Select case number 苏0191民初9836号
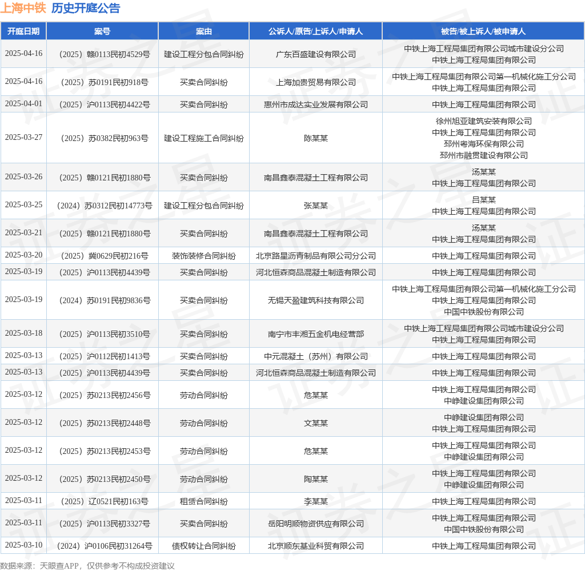This screenshot has width=585, height=571. click(x=105, y=300)
